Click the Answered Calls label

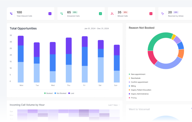coord(73,16)
